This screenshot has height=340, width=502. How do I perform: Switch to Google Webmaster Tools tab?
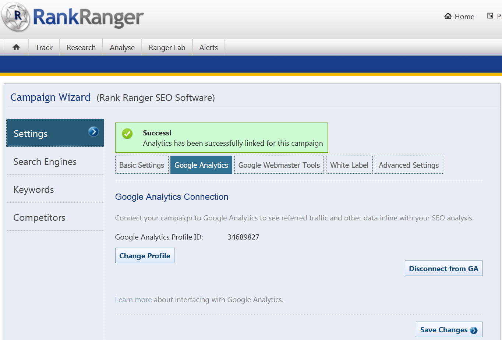pyautogui.click(x=279, y=165)
